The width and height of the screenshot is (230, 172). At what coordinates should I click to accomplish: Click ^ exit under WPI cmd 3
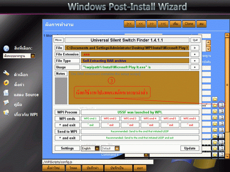[x=130, y=125]
